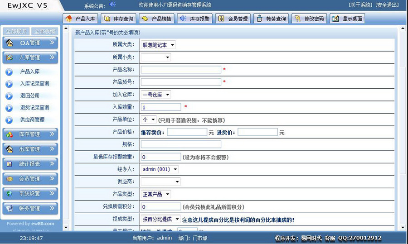Screen dimensions: 408x244
Task: Click the icon on 入库管理 sidebar section
Action: click(x=10, y=57)
